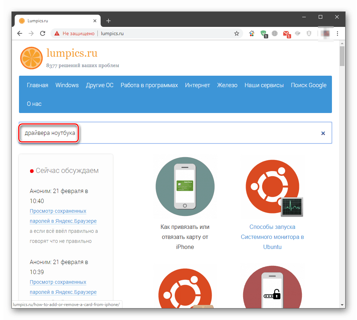Screen dimensions: 357x320
Task: Click the grey cloud extension icon
Action: point(298,33)
